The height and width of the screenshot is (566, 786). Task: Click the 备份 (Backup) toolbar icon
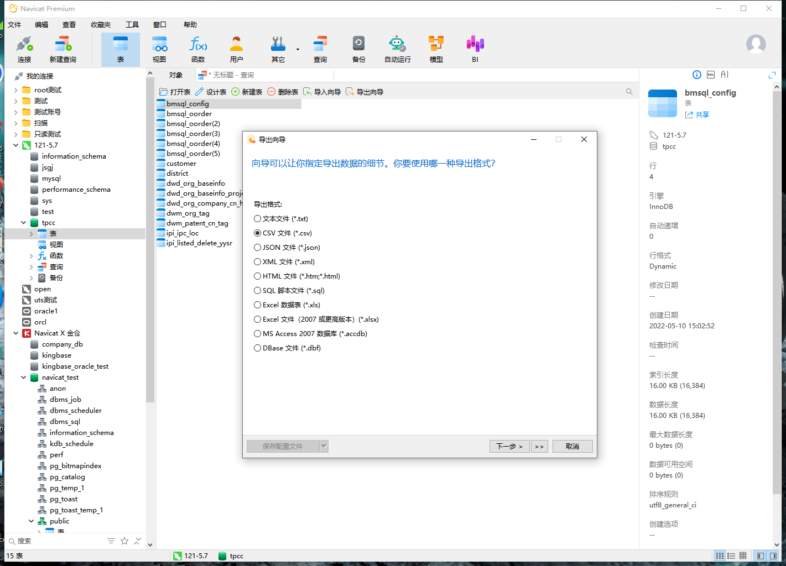tap(359, 49)
